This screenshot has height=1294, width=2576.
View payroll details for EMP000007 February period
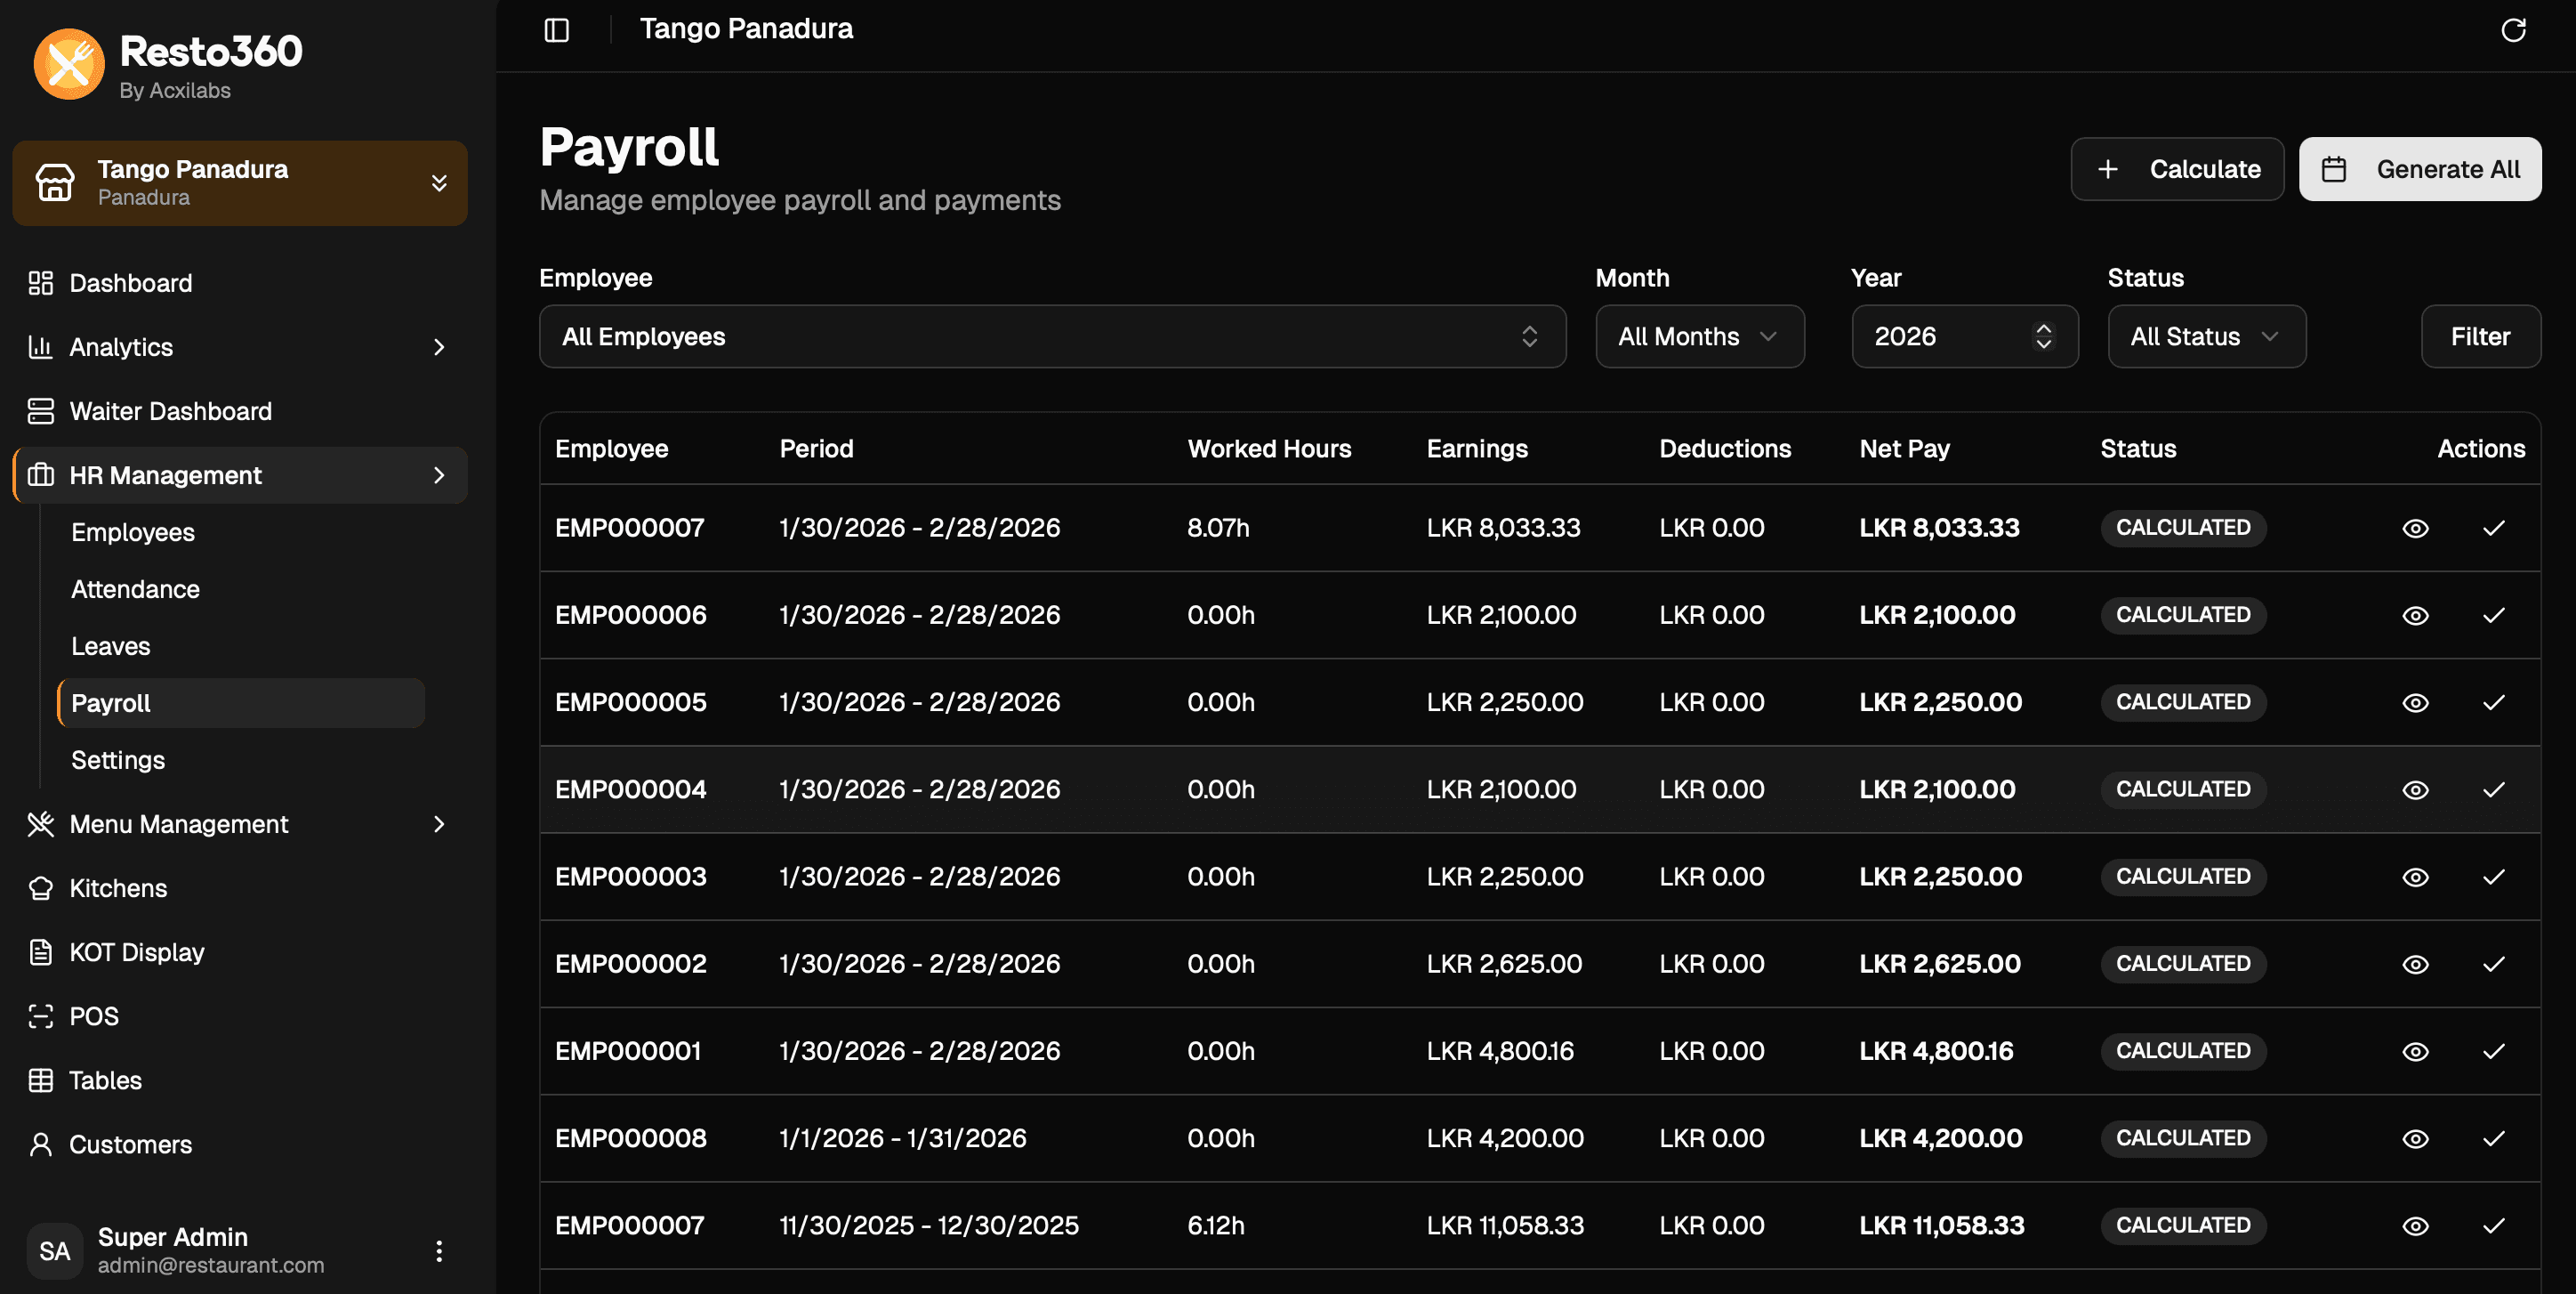click(2414, 529)
